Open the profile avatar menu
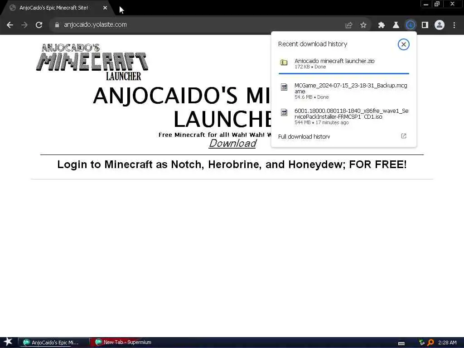464x348 pixels. [440, 25]
